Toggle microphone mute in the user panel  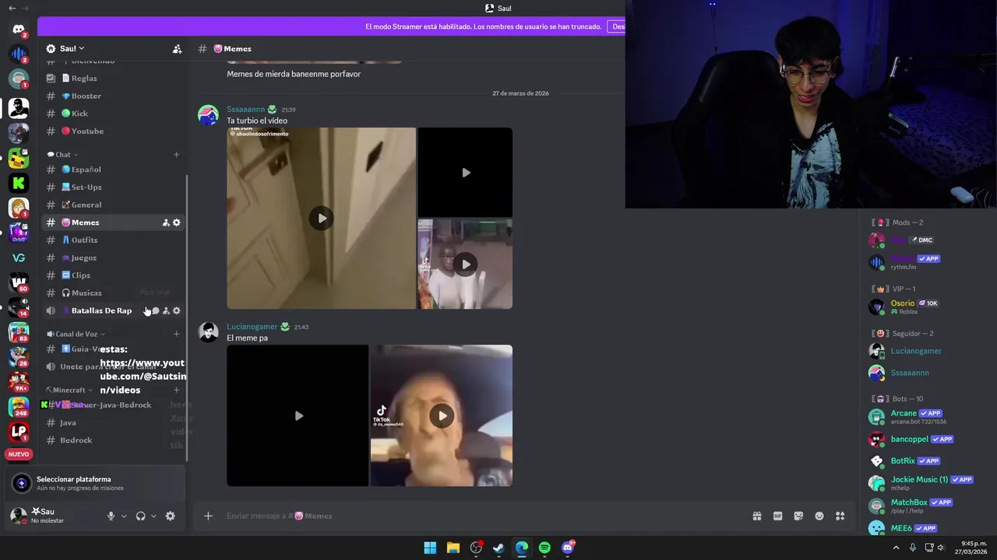point(111,516)
